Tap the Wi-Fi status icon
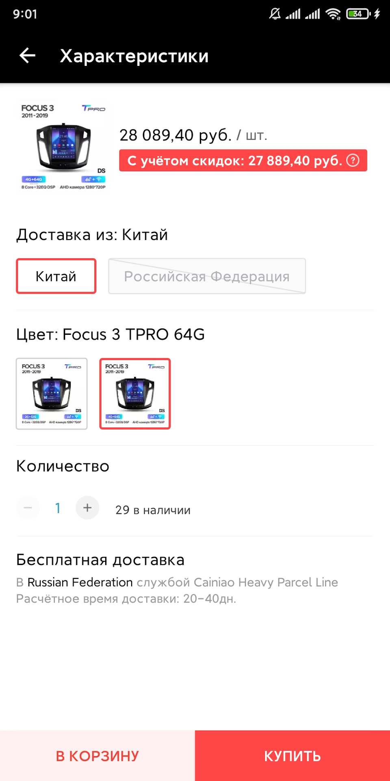The width and height of the screenshot is (390, 781). (333, 14)
